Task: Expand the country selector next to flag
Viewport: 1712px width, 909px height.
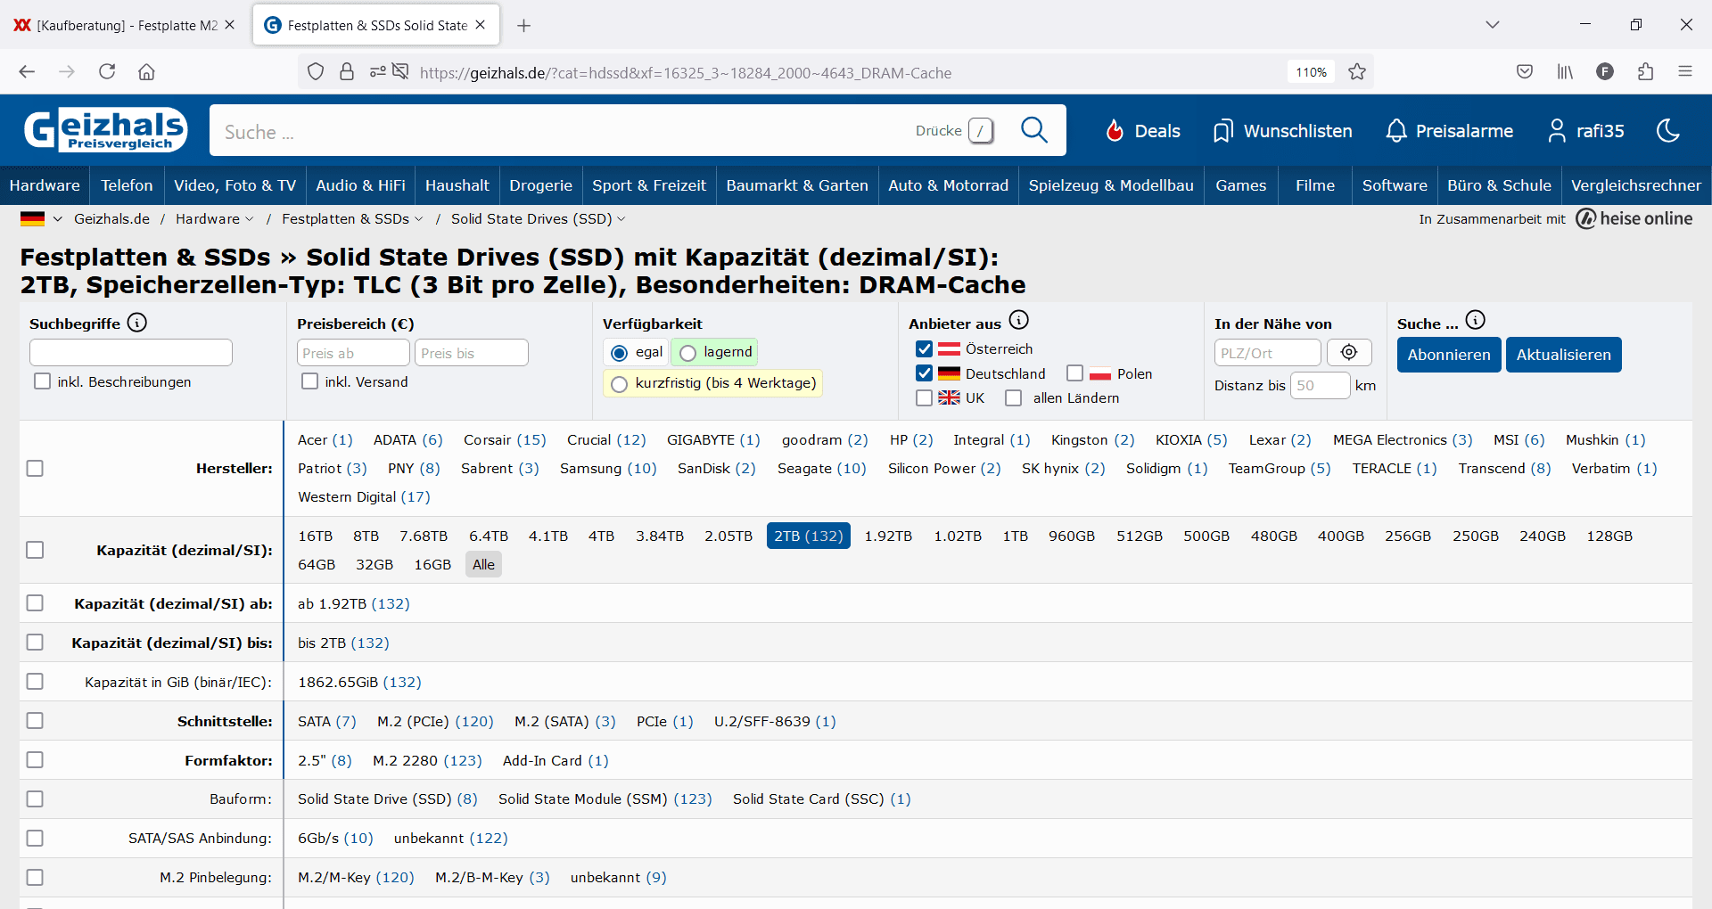Action: coord(57,219)
